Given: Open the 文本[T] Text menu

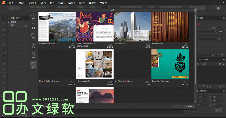Looking at the screenshot, I should (43, 3).
